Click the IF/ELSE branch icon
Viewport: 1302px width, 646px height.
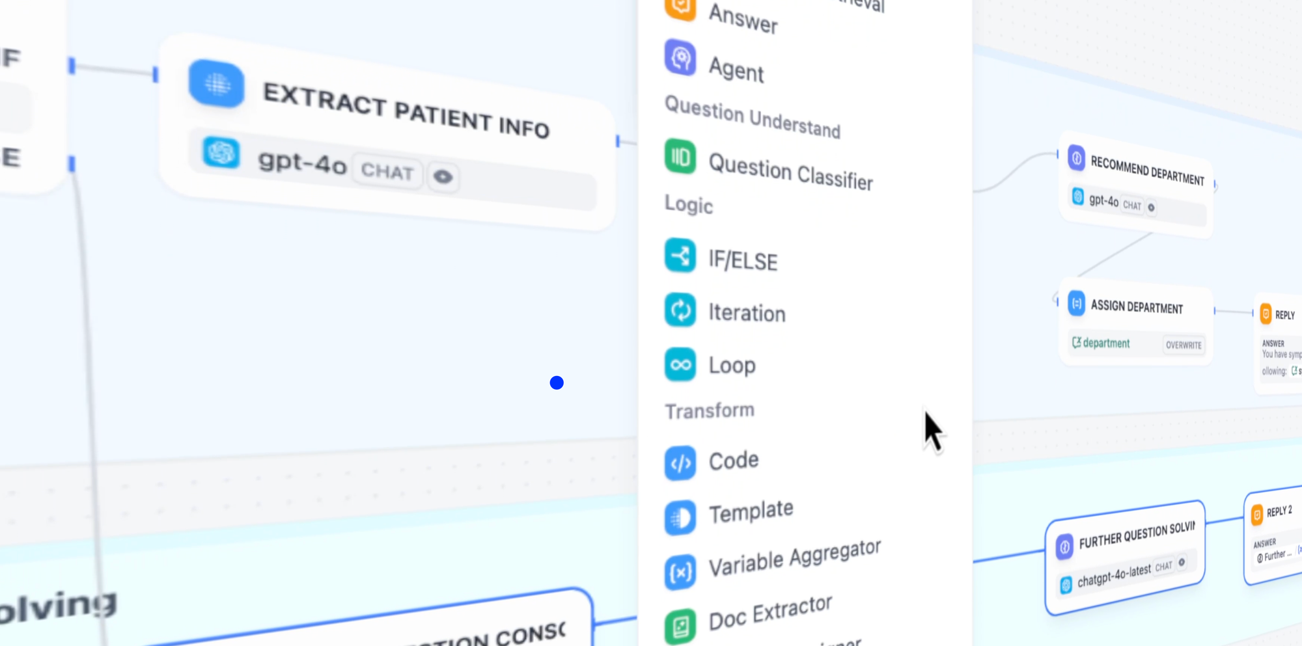pyautogui.click(x=680, y=255)
